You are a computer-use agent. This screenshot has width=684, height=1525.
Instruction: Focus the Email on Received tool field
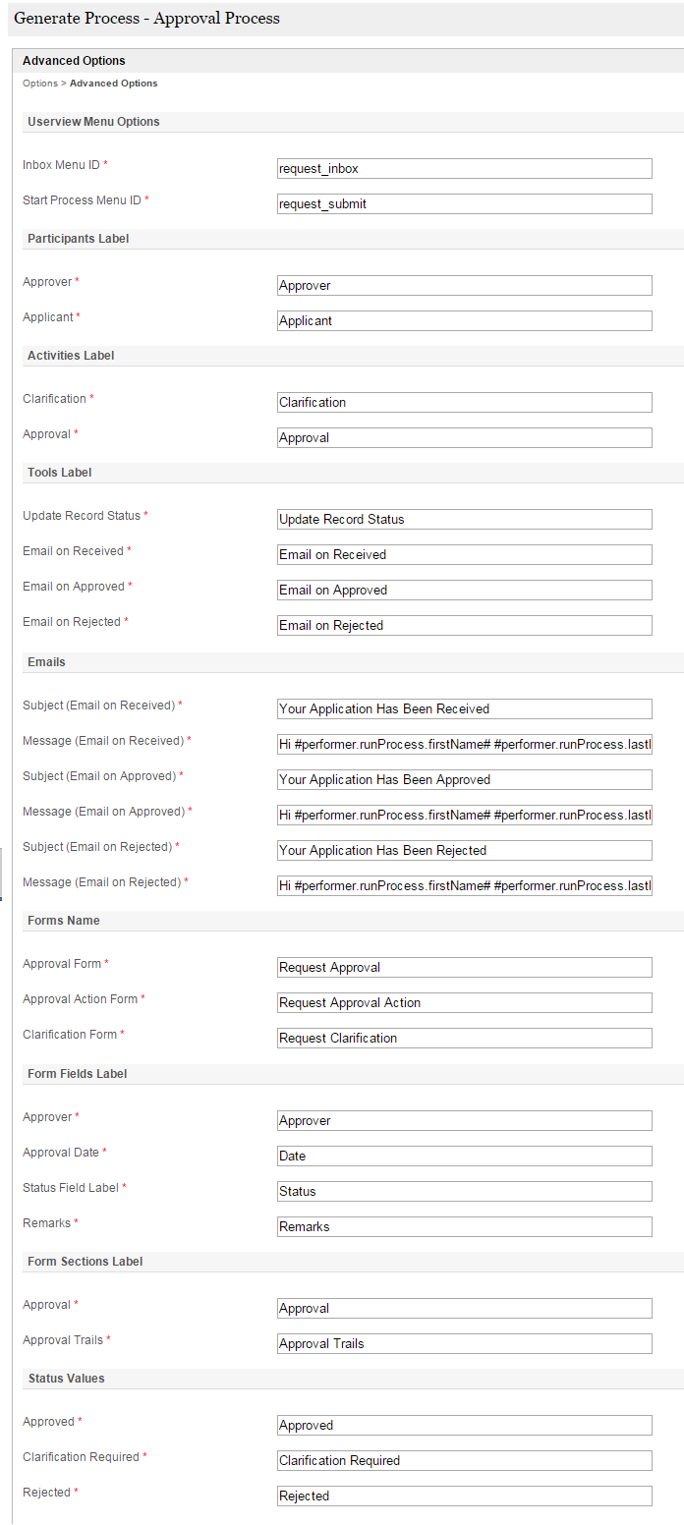(x=464, y=555)
